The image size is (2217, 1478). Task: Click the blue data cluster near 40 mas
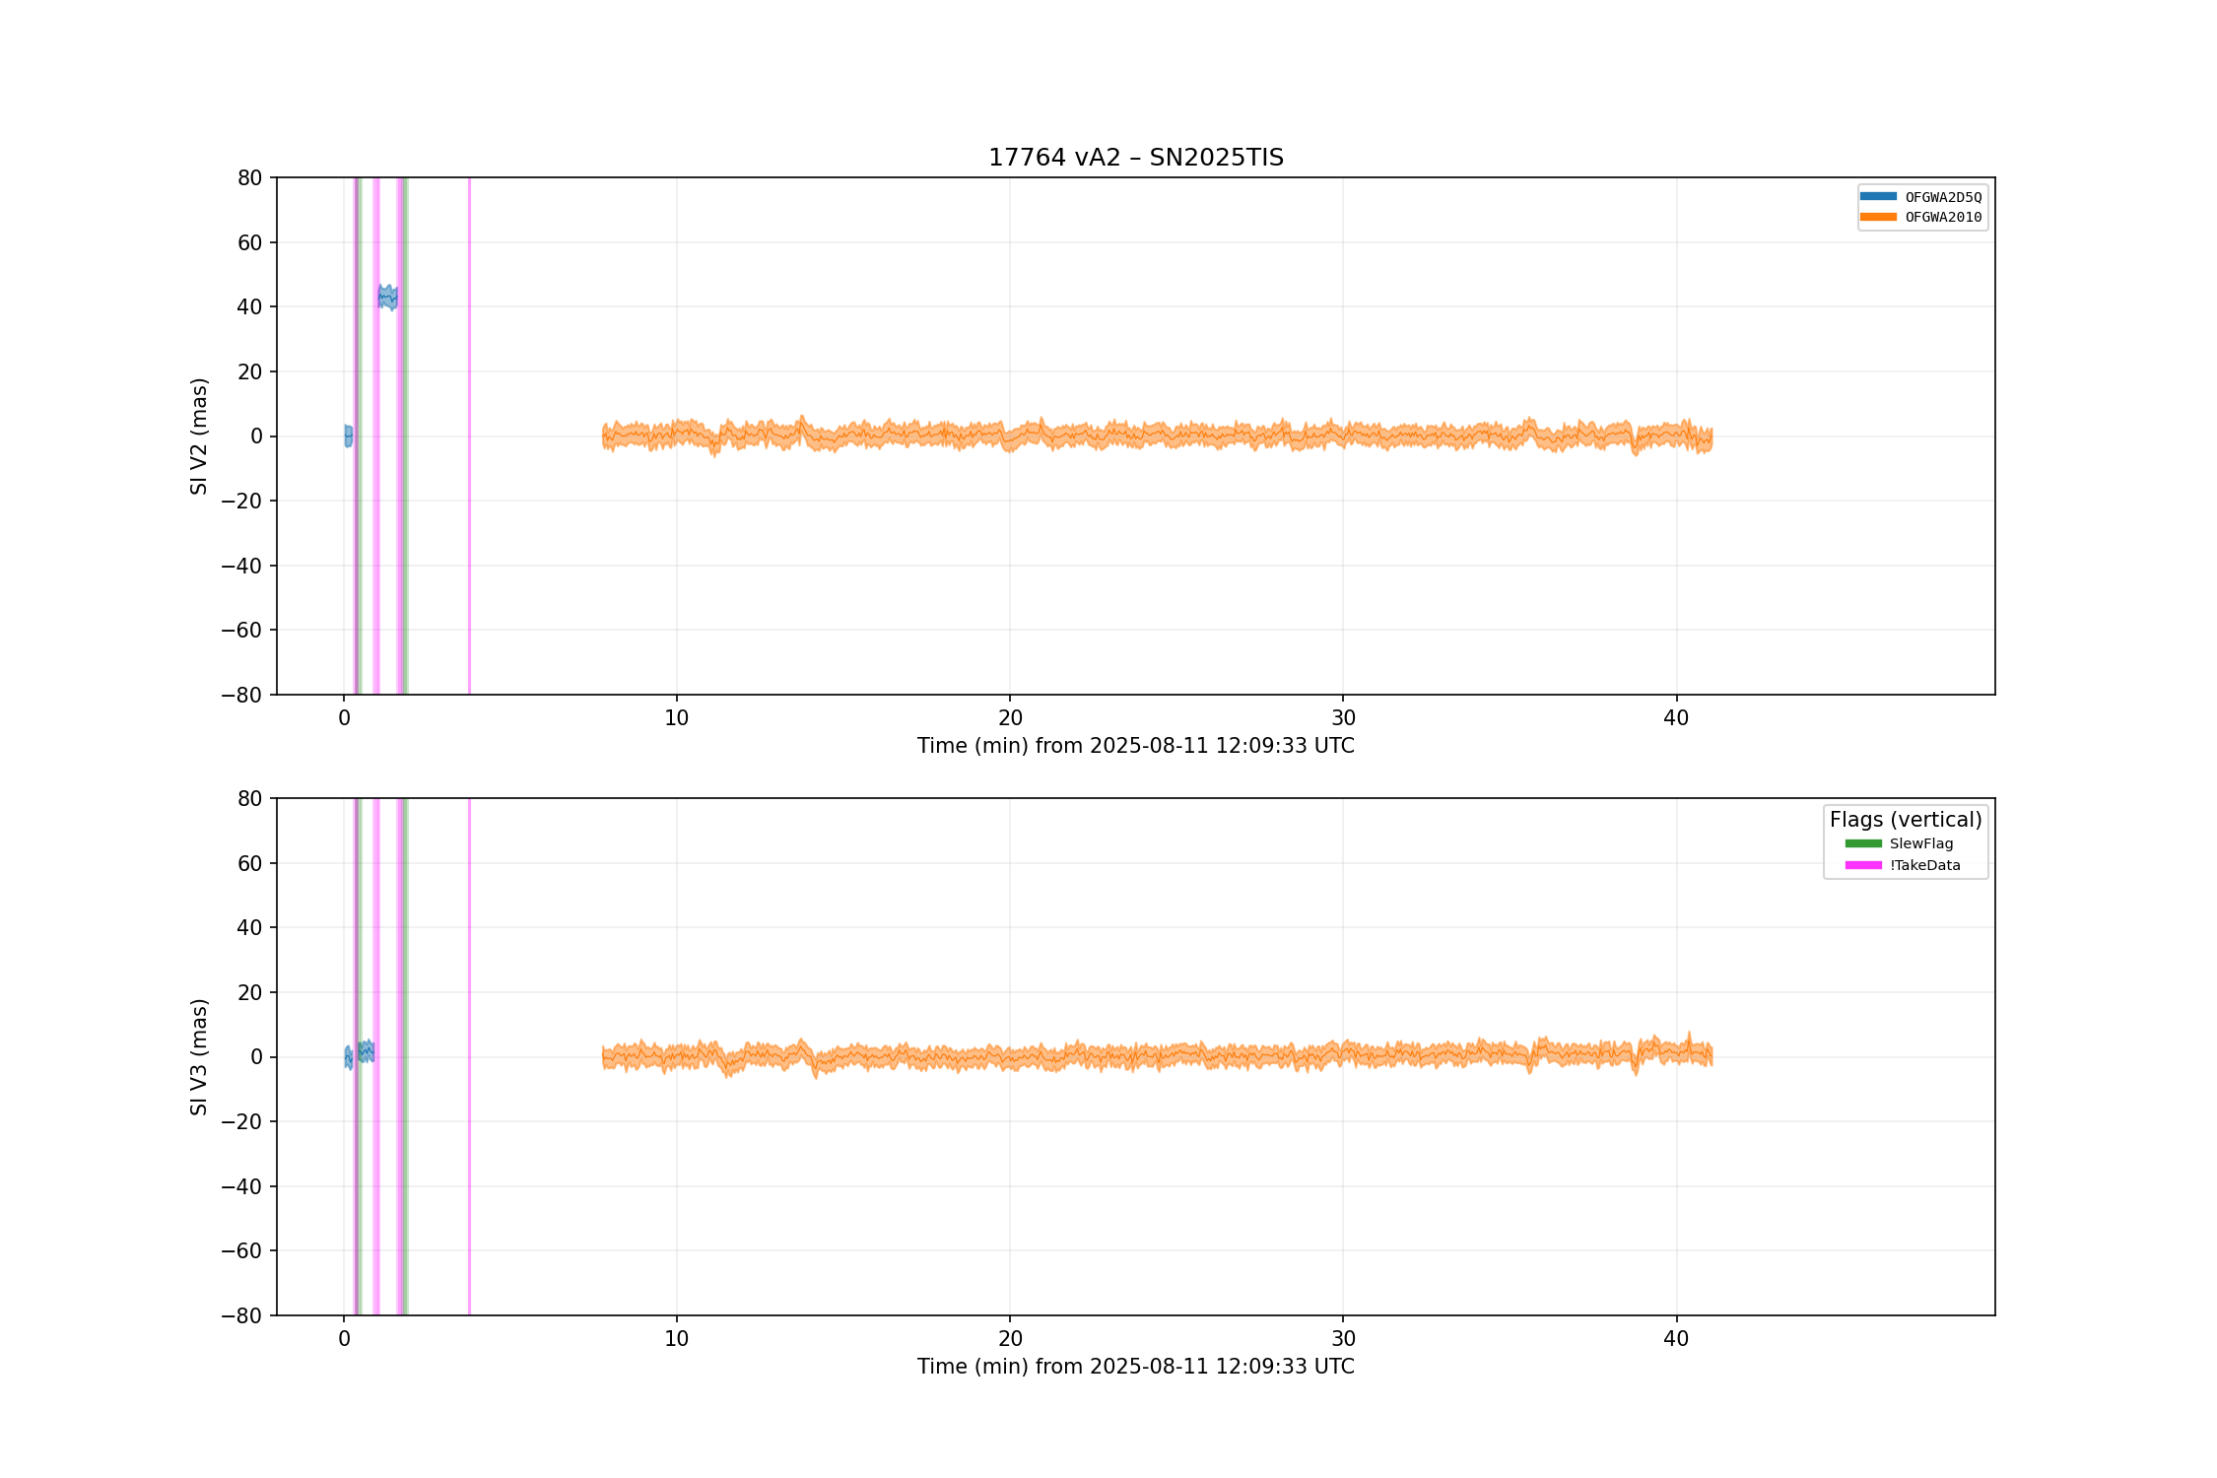pos(388,297)
